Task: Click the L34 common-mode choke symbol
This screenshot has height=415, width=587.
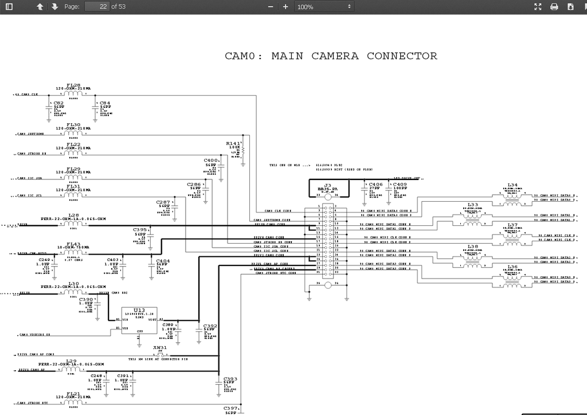Action: pos(512,197)
